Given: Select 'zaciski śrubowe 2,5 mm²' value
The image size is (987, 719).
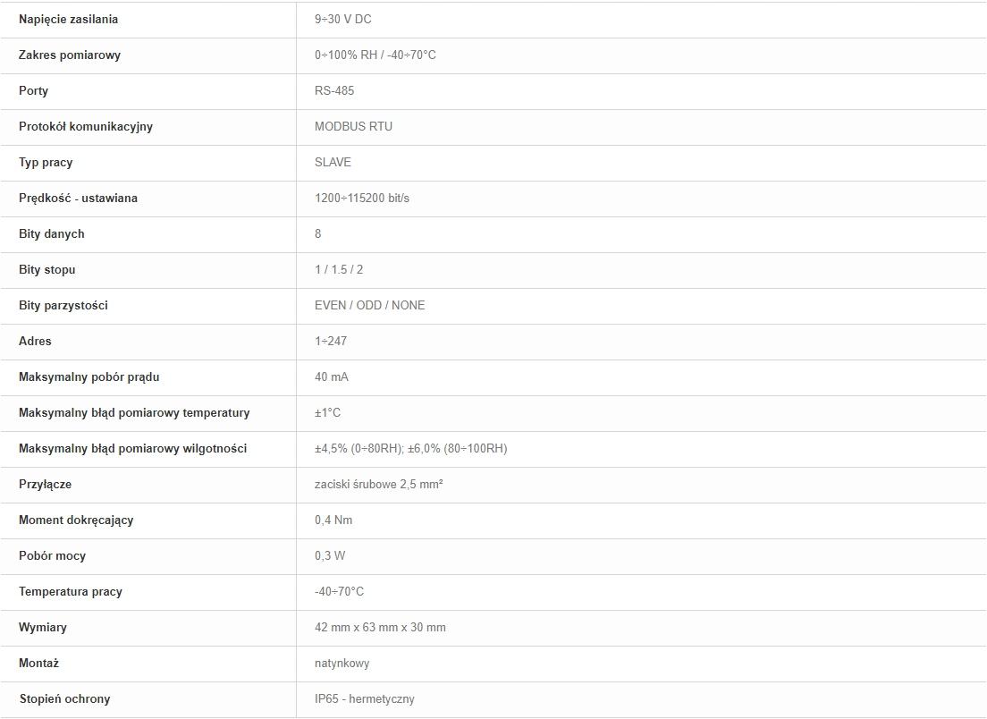Looking at the screenshot, I should (x=379, y=484).
